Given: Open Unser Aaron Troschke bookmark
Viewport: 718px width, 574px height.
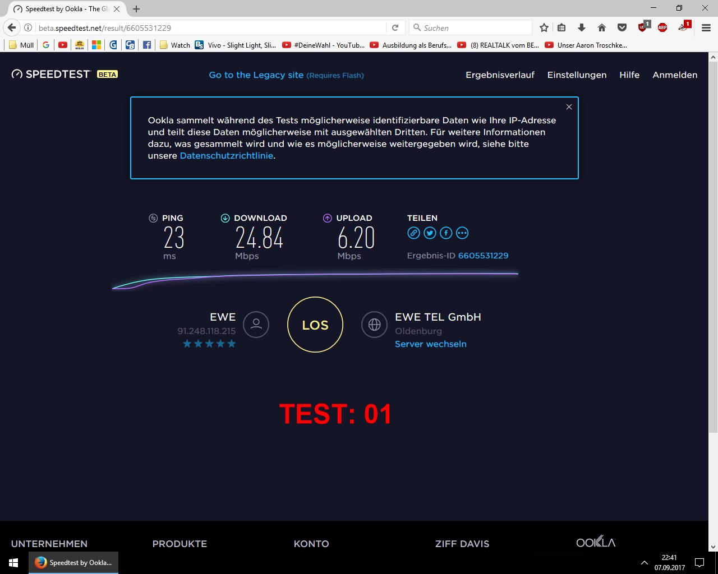Looking at the screenshot, I should pos(586,45).
